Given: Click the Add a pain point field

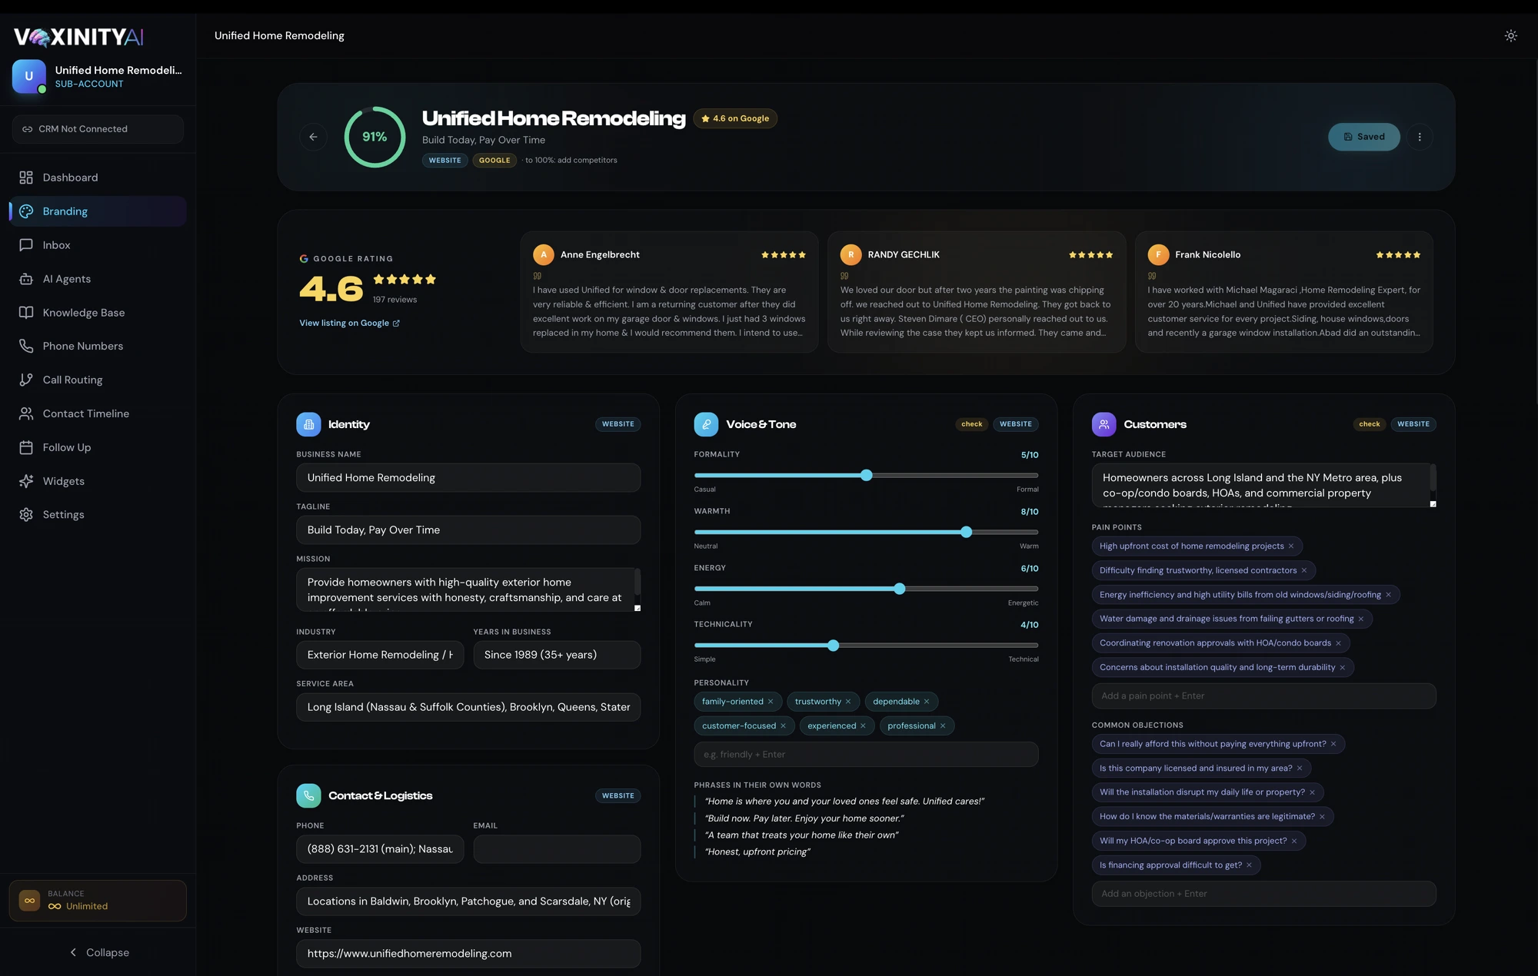Looking at the screenshot, I should [x=1263, y=696].
